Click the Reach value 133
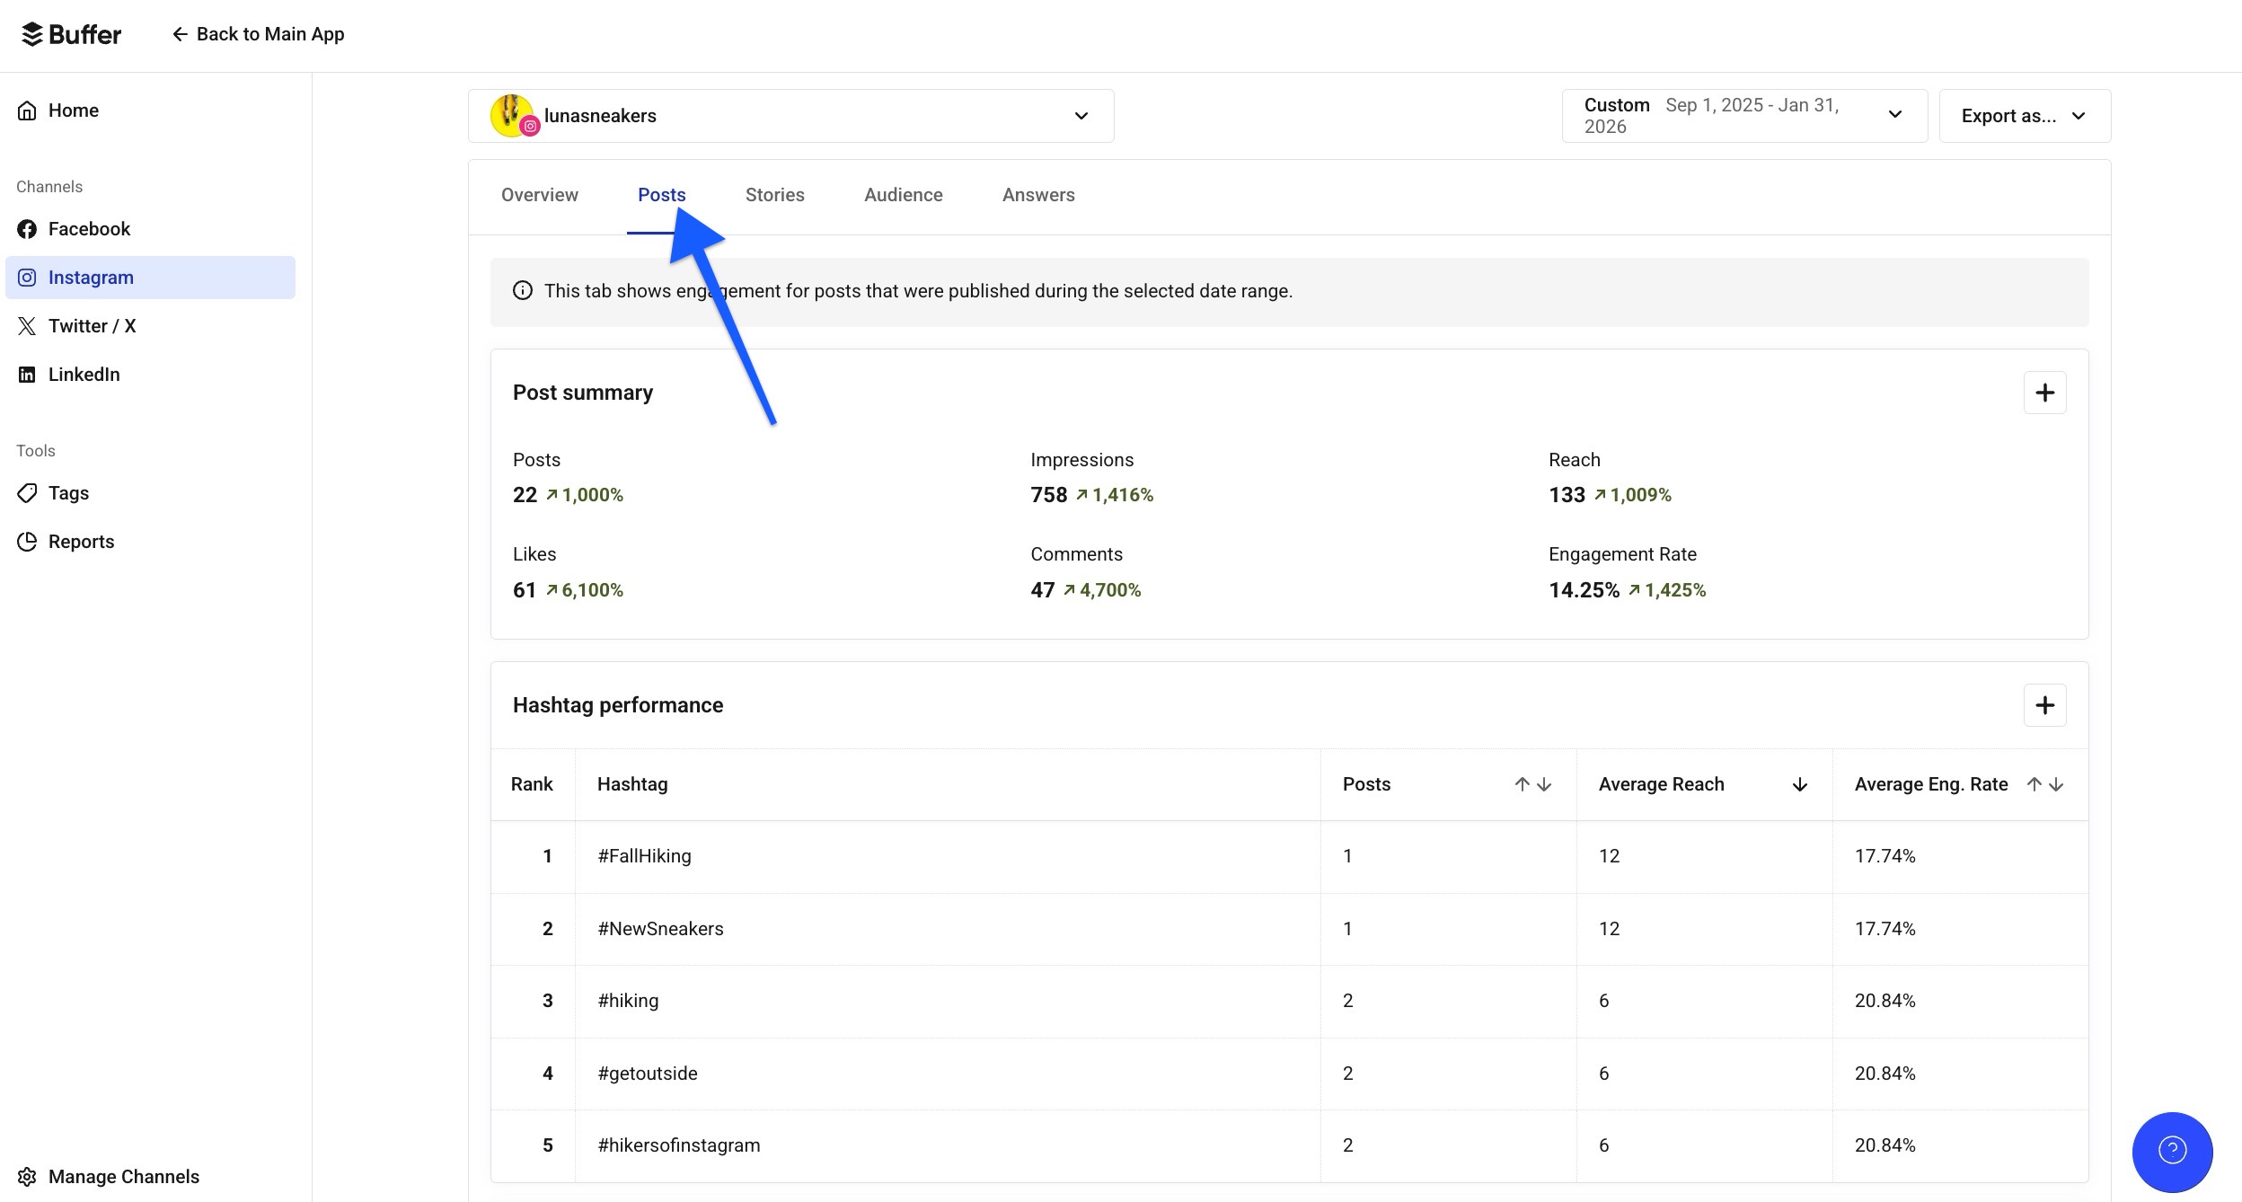Screen dimensions: 2242x1202 [1567, 495]
